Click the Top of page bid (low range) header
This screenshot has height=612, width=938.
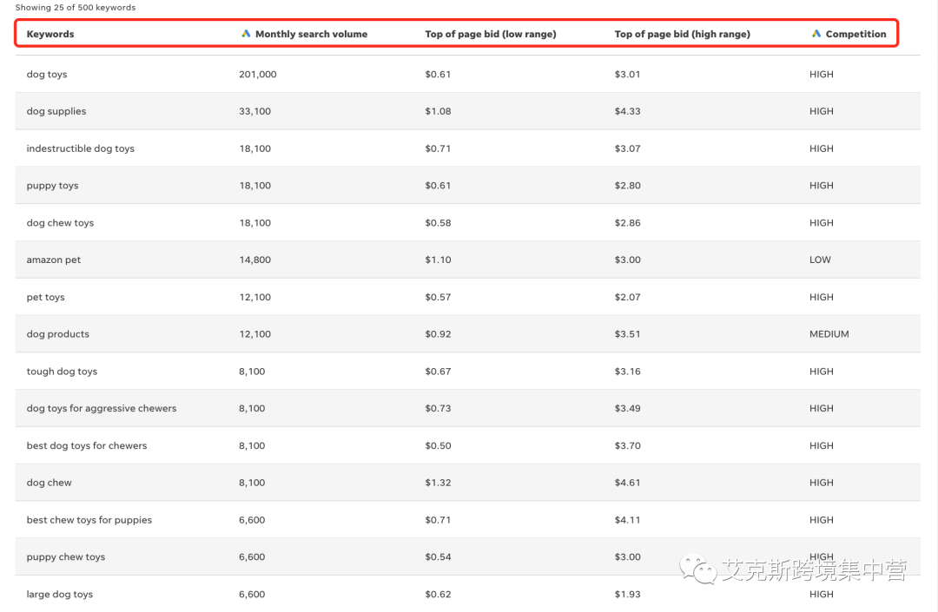pos(490,34)
